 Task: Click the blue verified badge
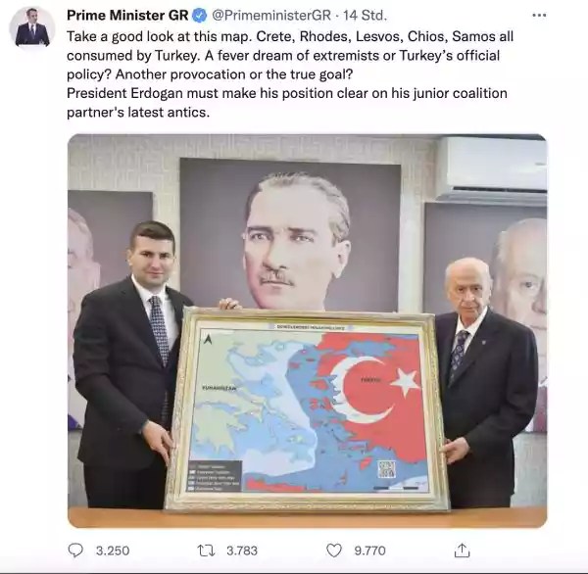coord(200,16)
